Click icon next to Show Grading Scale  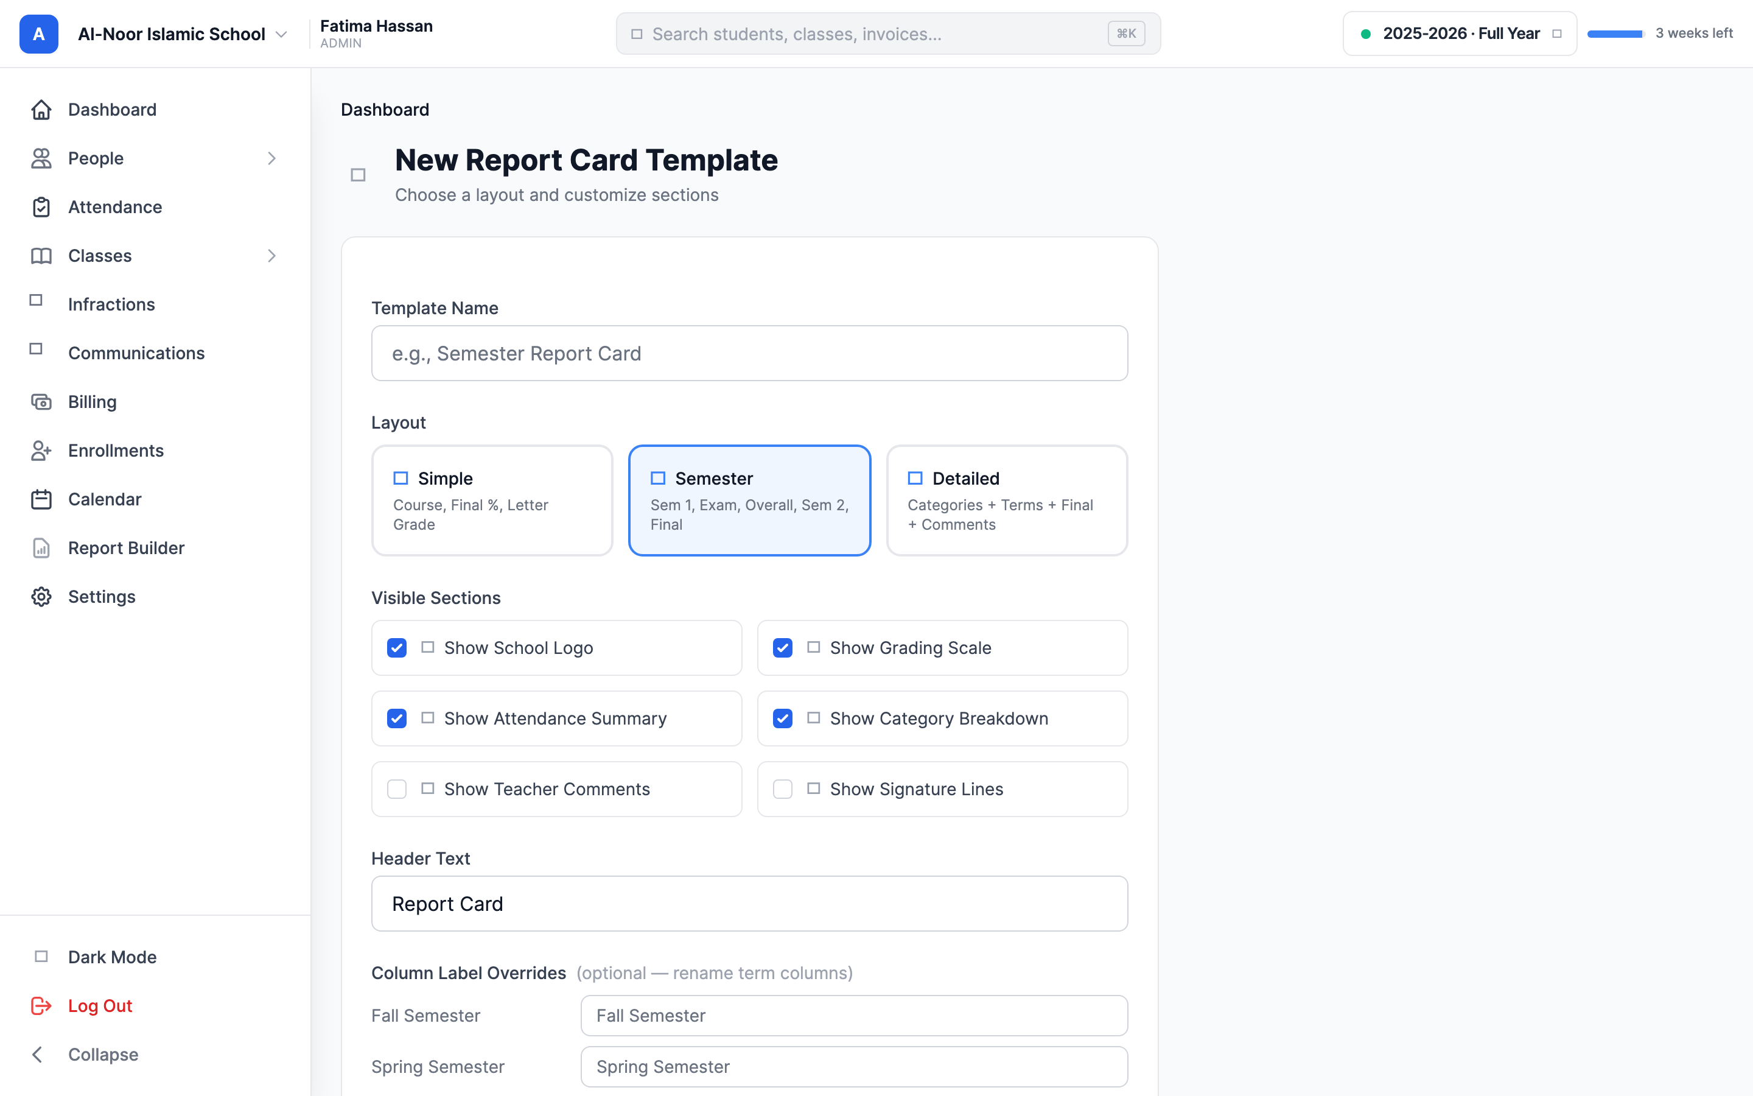point(813,647)
